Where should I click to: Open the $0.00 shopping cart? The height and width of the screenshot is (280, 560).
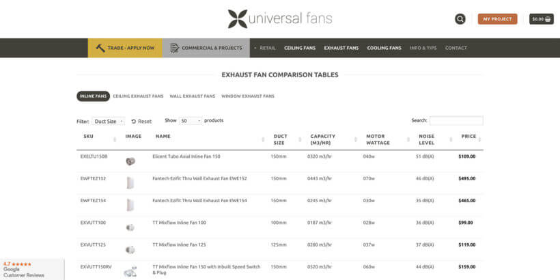pos(542,19)
